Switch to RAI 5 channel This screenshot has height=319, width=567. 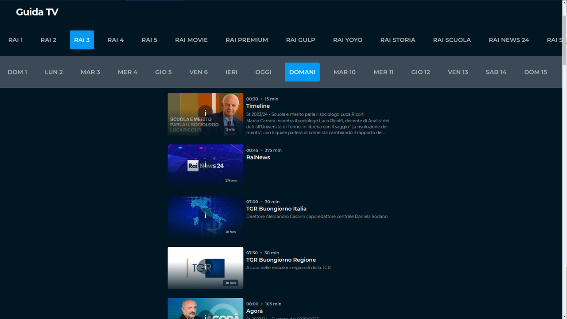coord(149,40)
